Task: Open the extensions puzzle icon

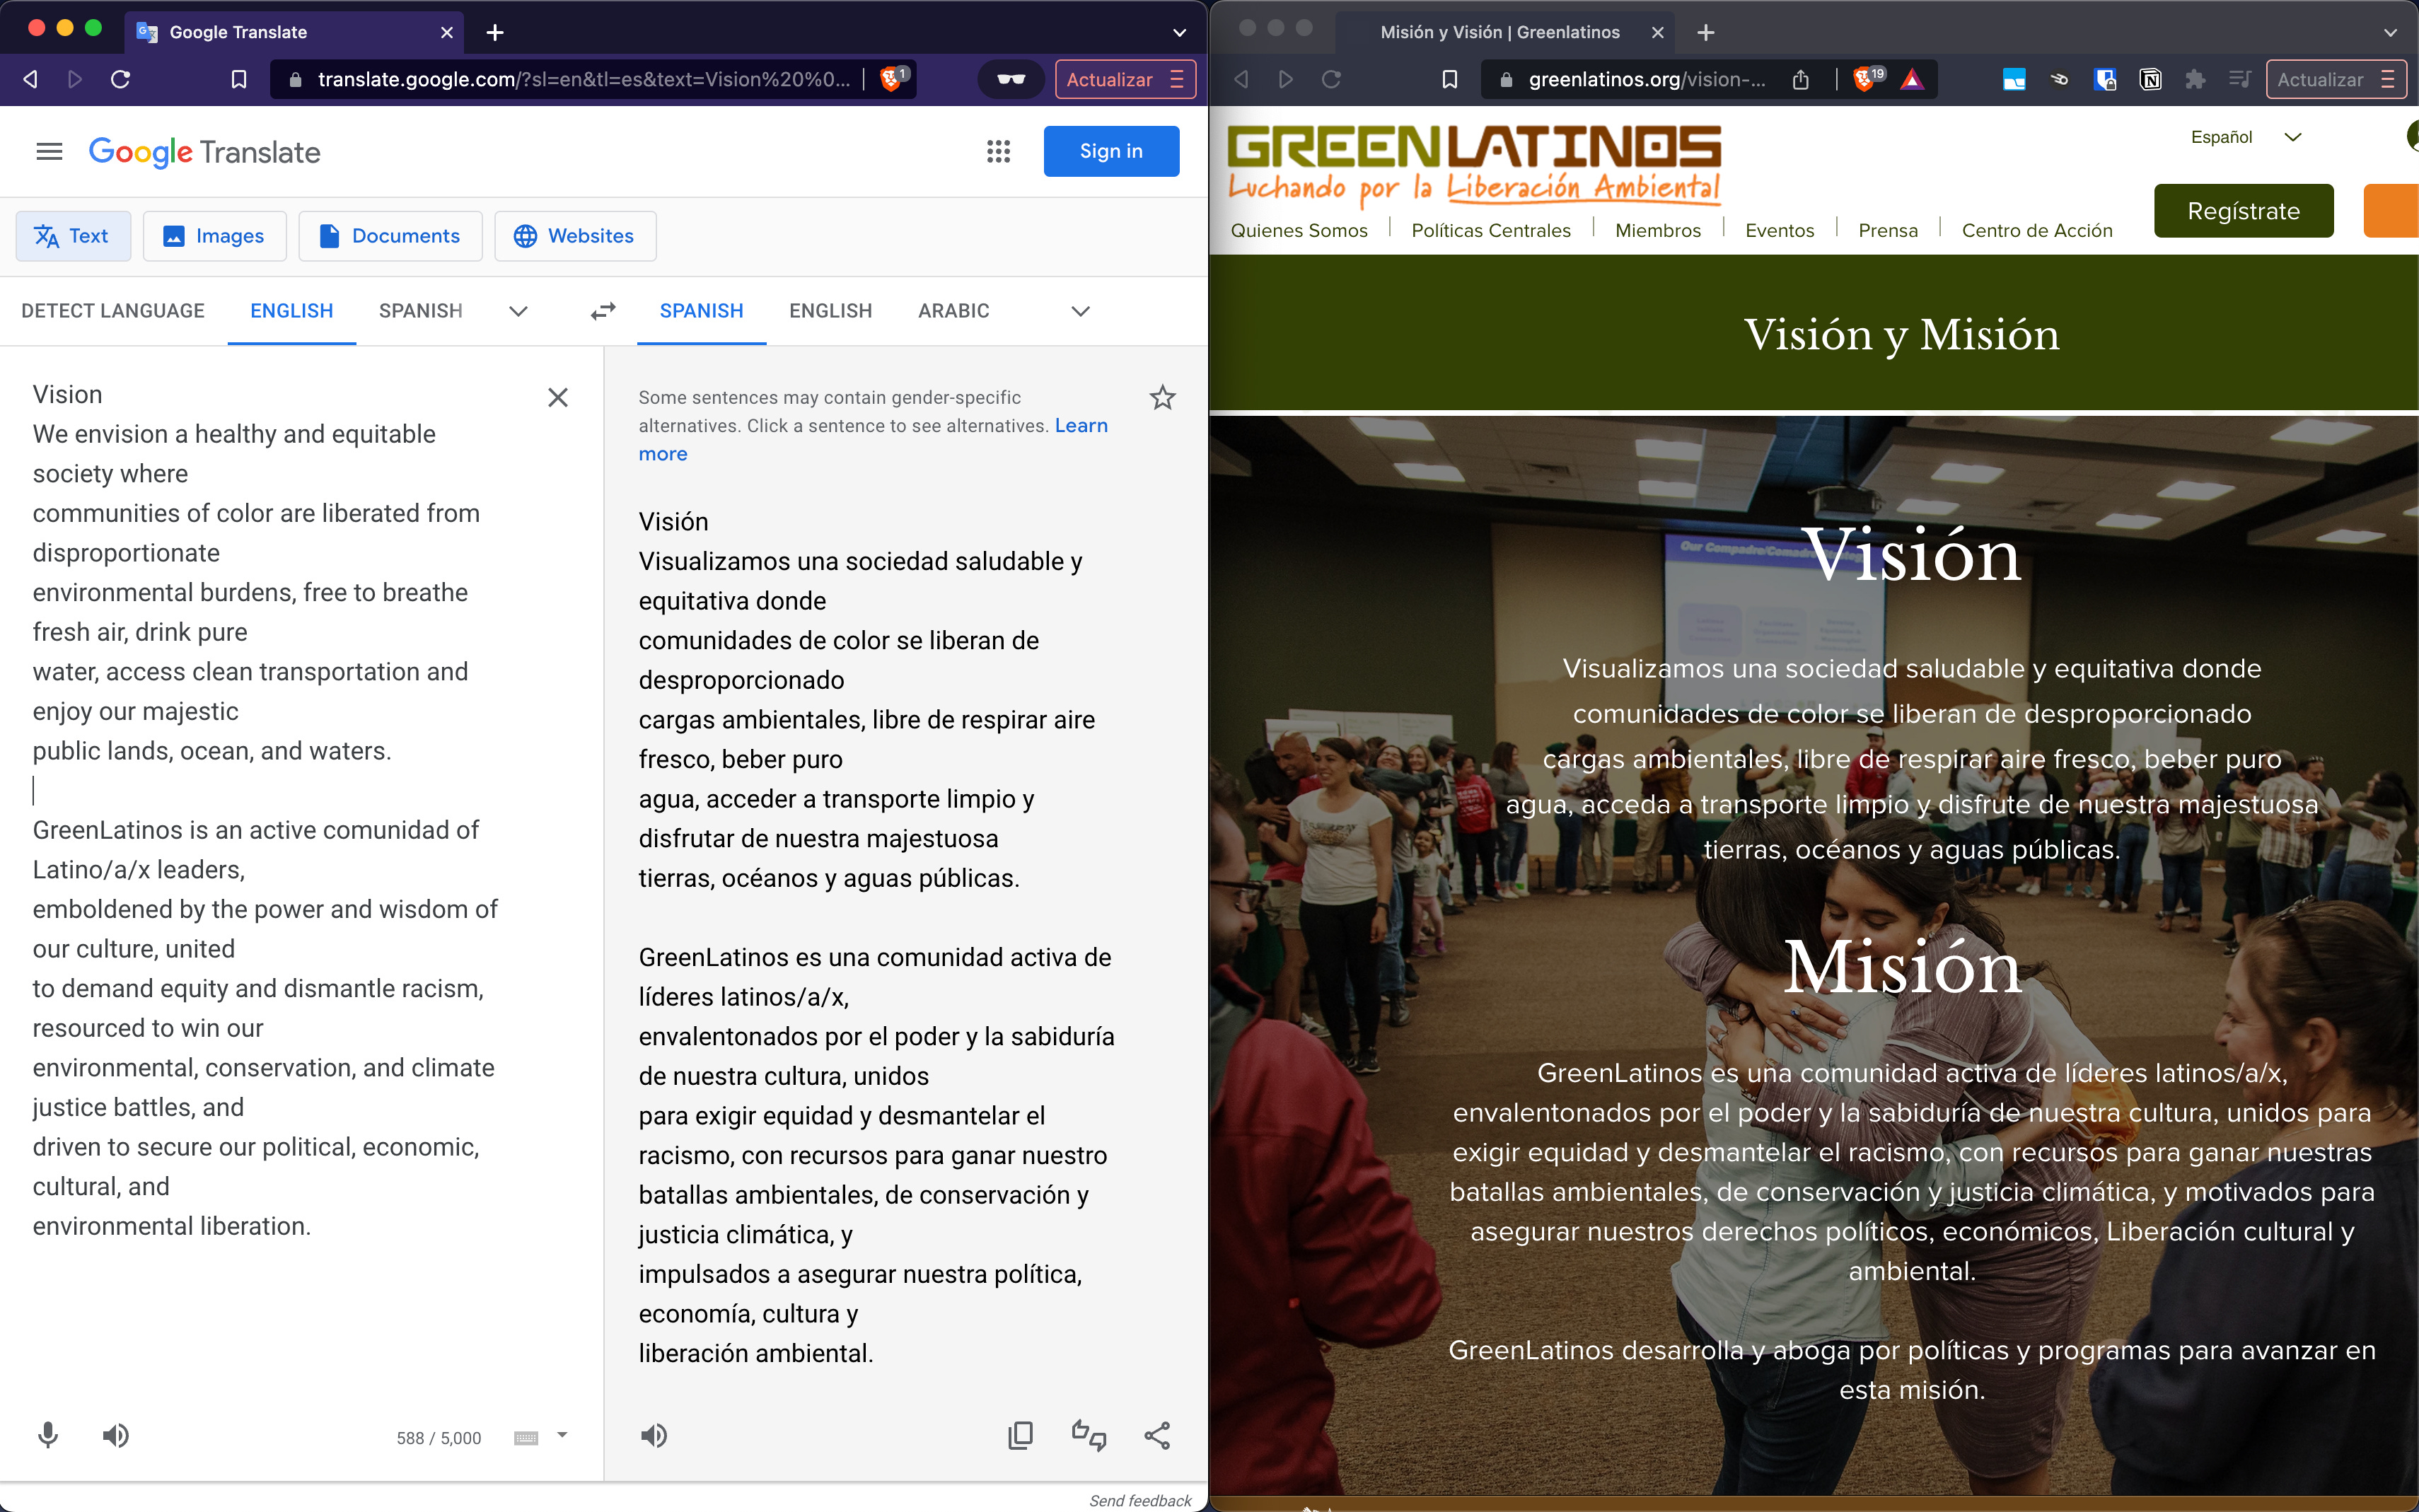Action: click(x=2195, y=79)
